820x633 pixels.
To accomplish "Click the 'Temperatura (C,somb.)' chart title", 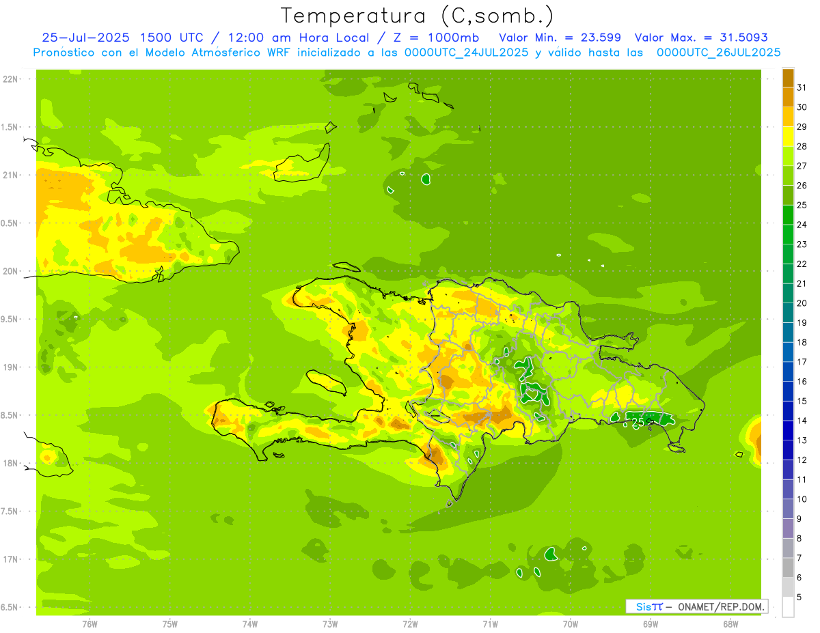I will (x=418, y=16).
